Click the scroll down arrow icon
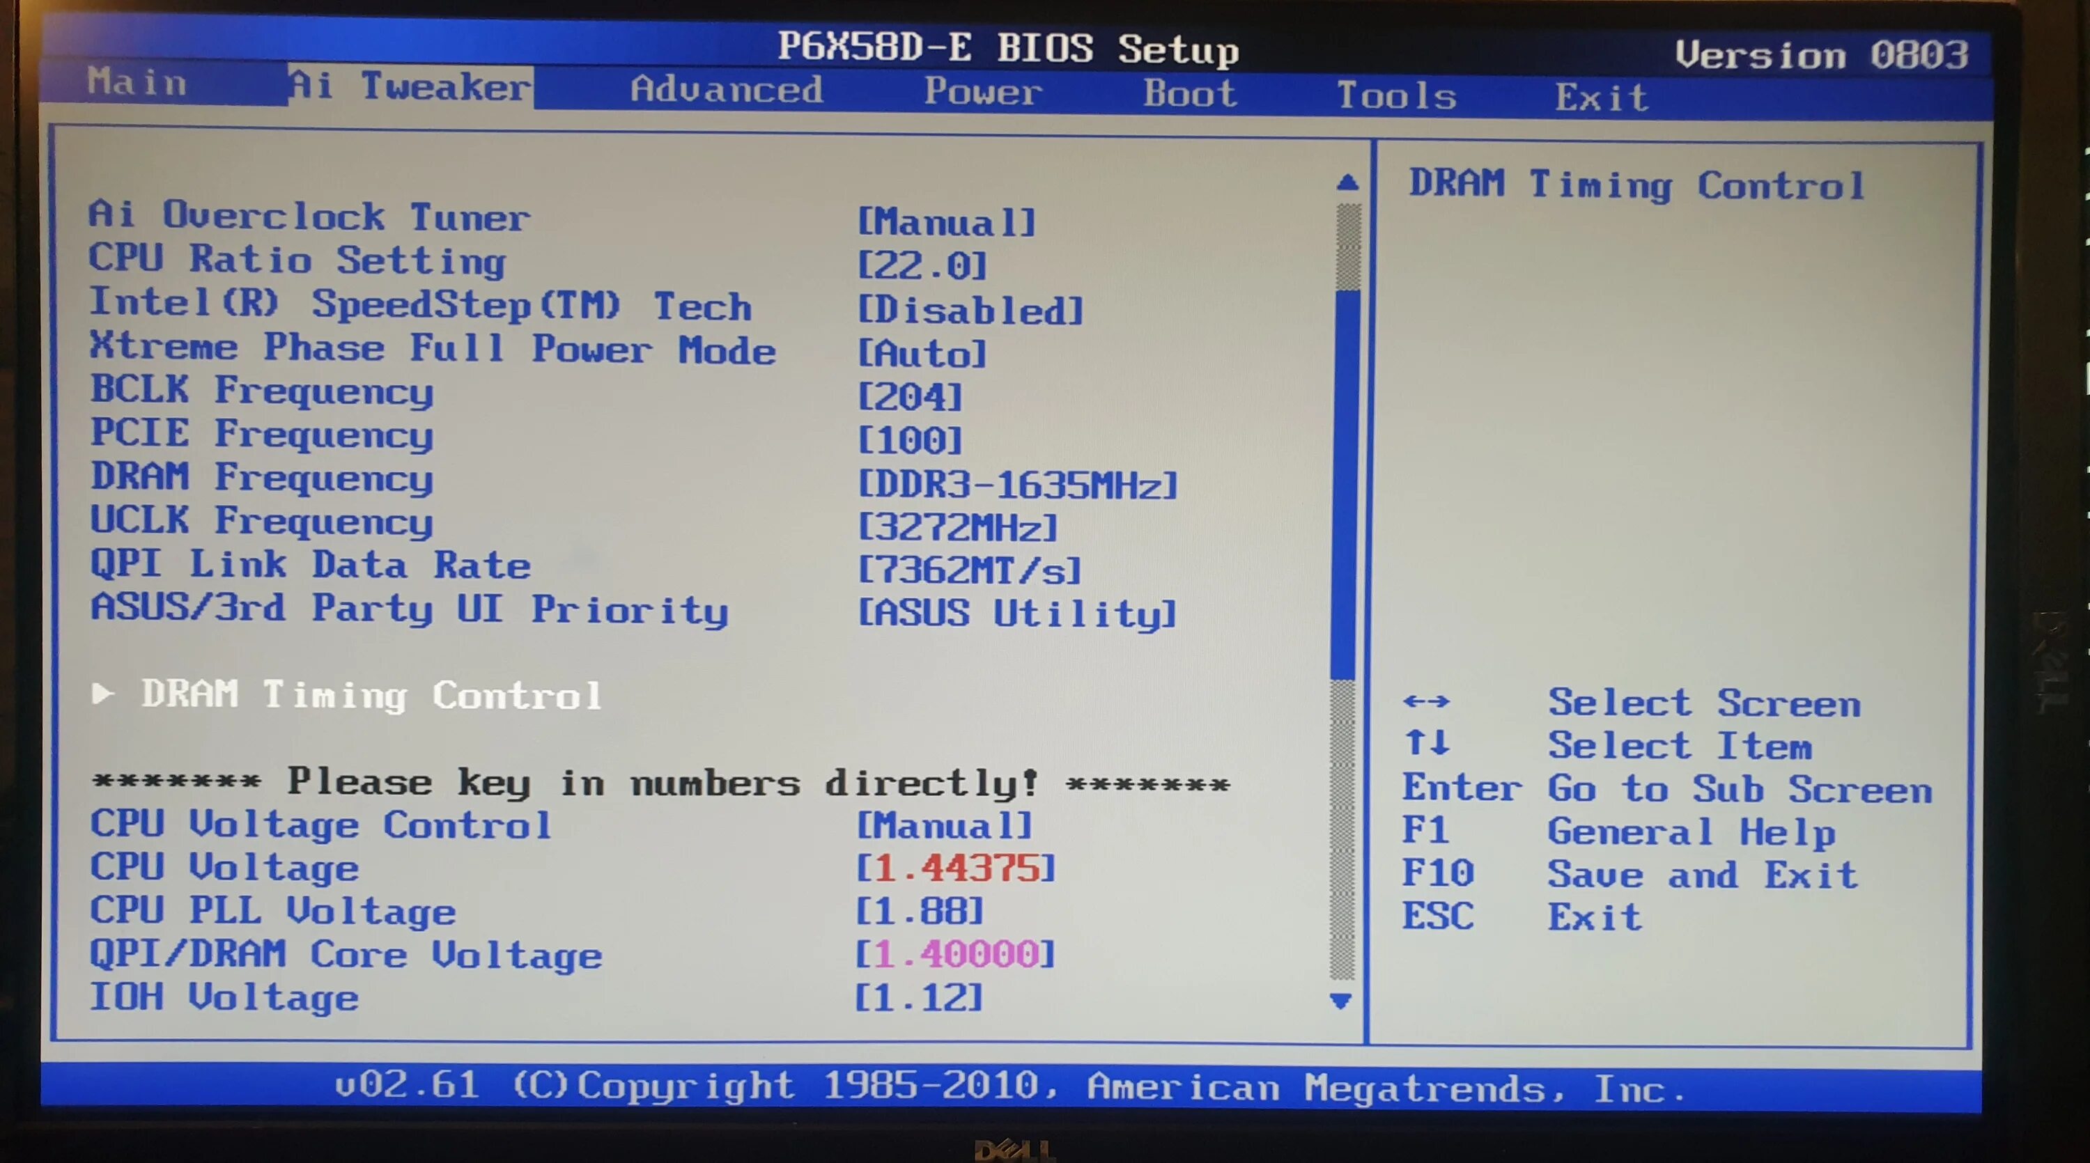The width and height of the screenshot is (2090, 1163). pyautogui.click(x=1341, y=1001)
